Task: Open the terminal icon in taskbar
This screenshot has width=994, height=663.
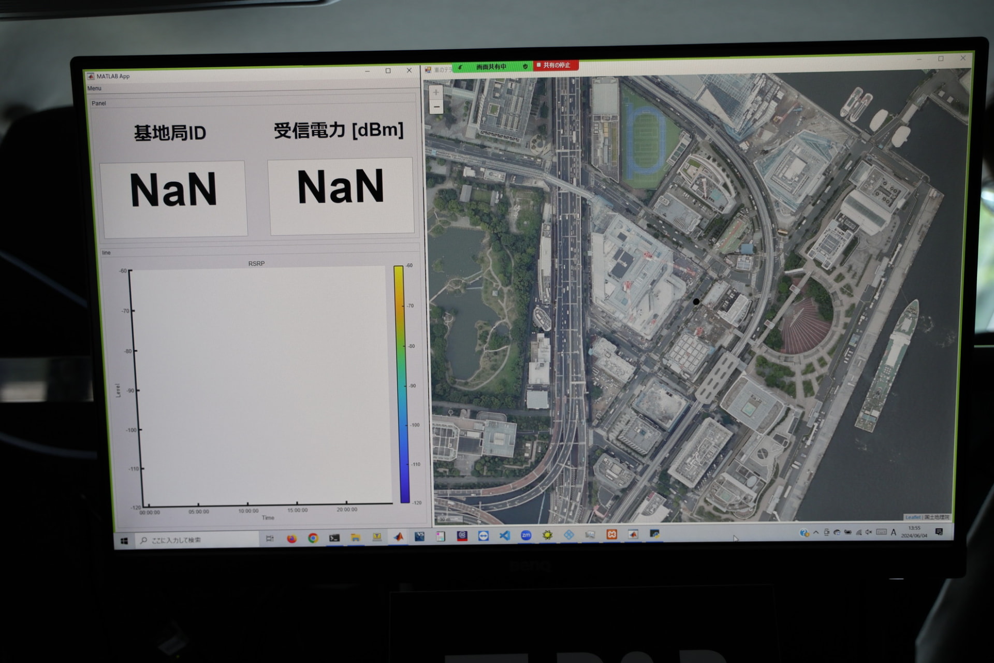Action: coord(334,538)
